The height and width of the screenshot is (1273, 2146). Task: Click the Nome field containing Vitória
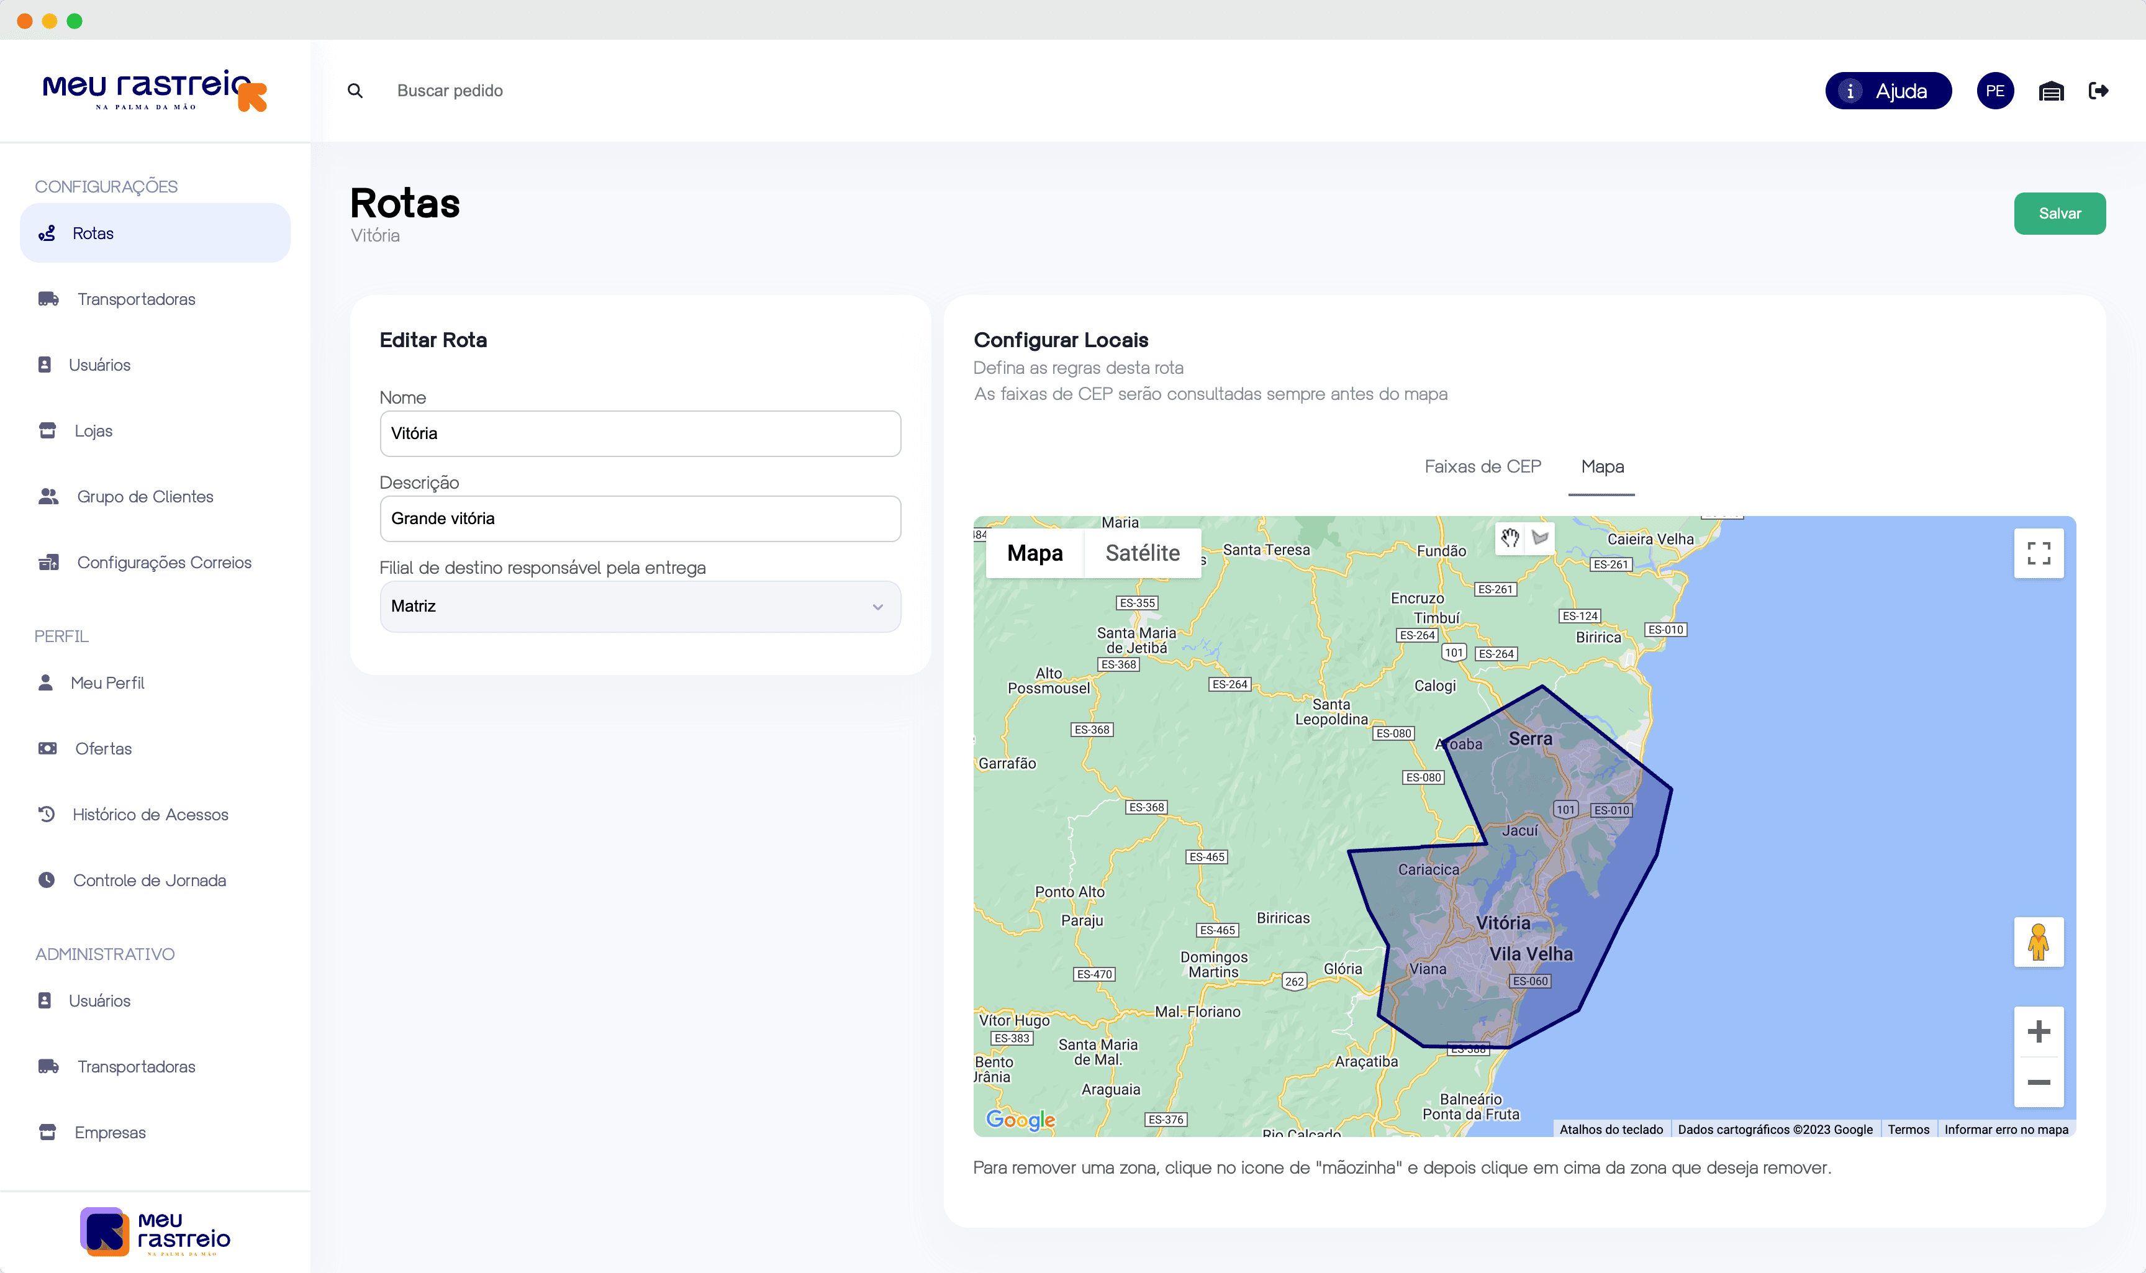point(640,433)
